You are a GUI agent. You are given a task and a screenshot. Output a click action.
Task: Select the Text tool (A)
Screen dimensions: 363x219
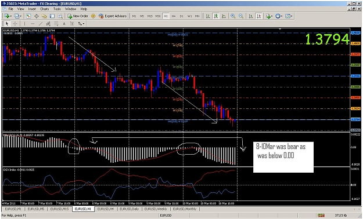64,24
